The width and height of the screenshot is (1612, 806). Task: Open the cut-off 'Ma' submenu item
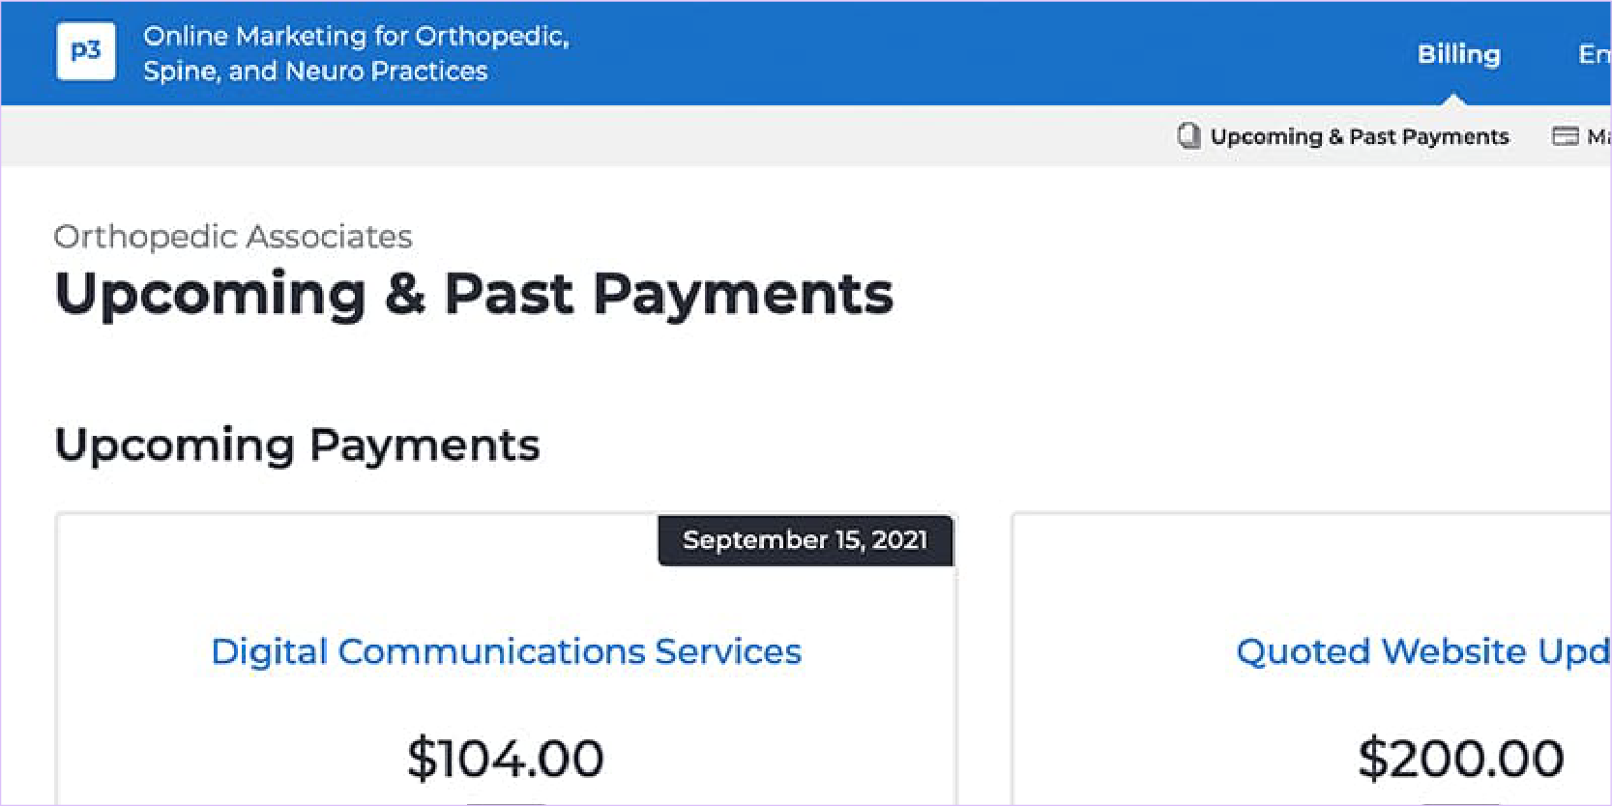(x=1598, y=136)
